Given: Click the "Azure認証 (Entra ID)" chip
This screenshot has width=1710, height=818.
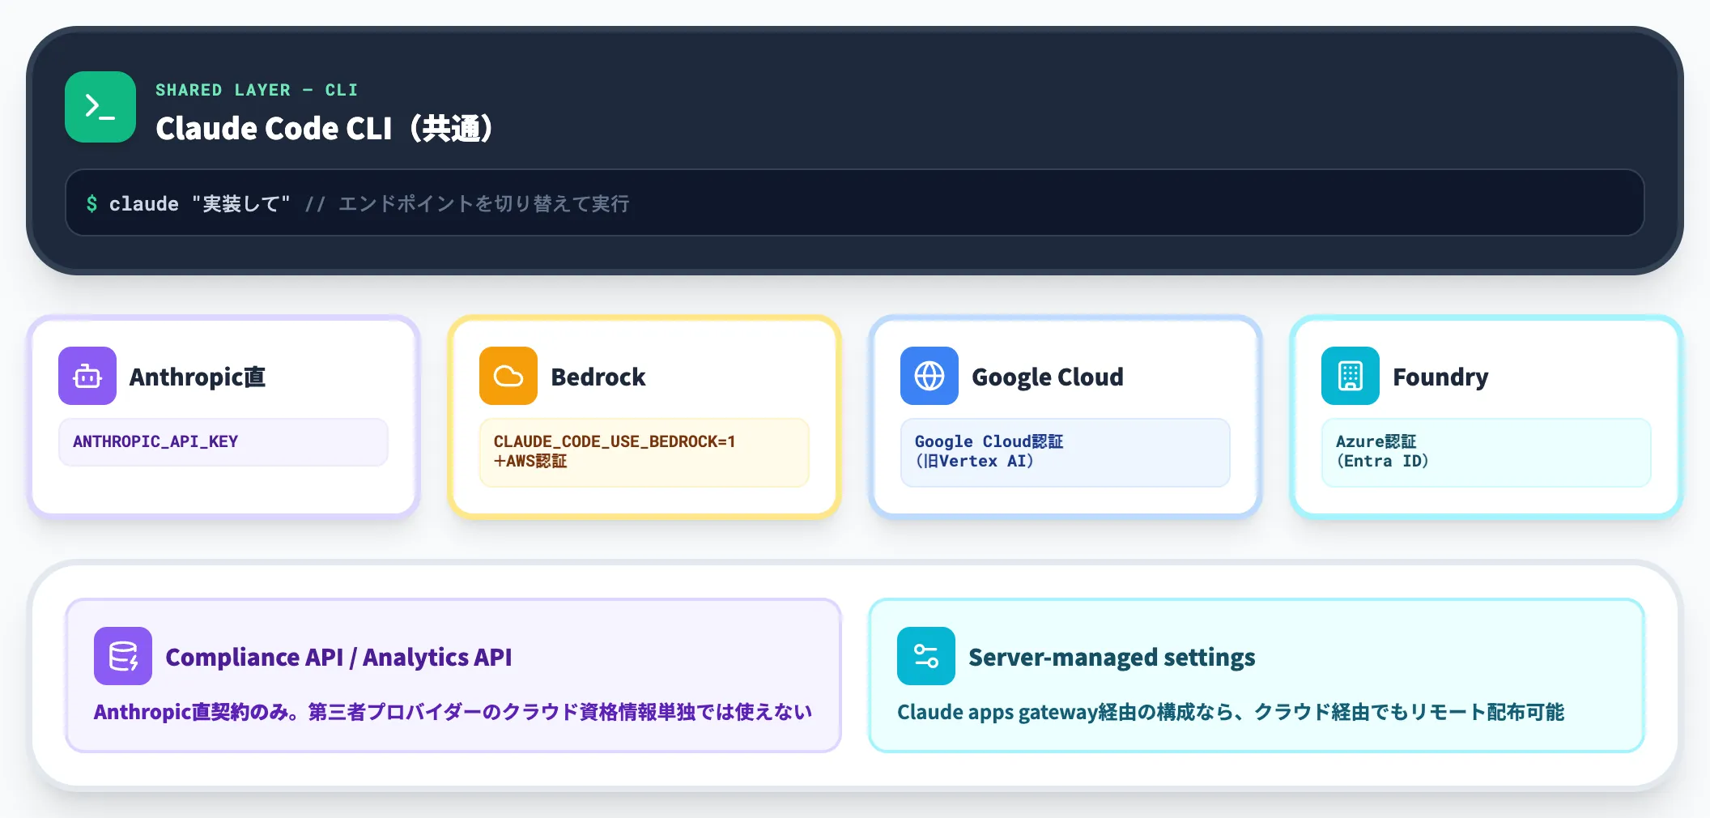Looking at the screenshot, I should coord(1487,452).
